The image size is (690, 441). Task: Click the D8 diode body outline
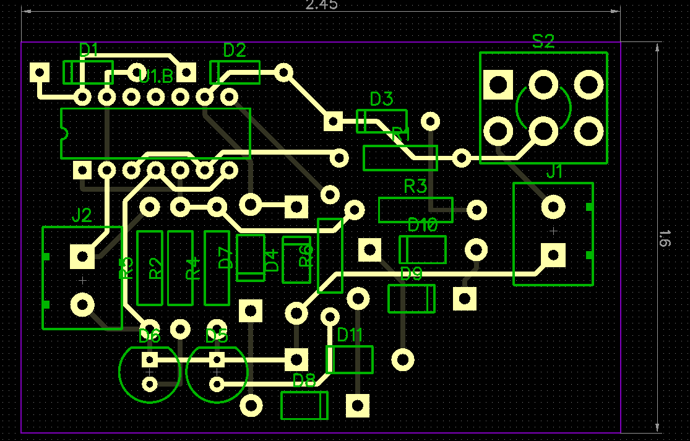(x=304, y=405)
